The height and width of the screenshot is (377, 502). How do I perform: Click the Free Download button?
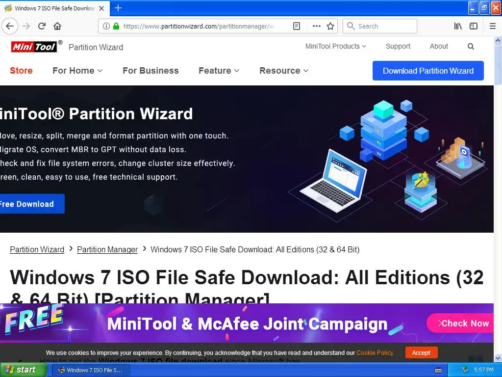tap(31, 204)
